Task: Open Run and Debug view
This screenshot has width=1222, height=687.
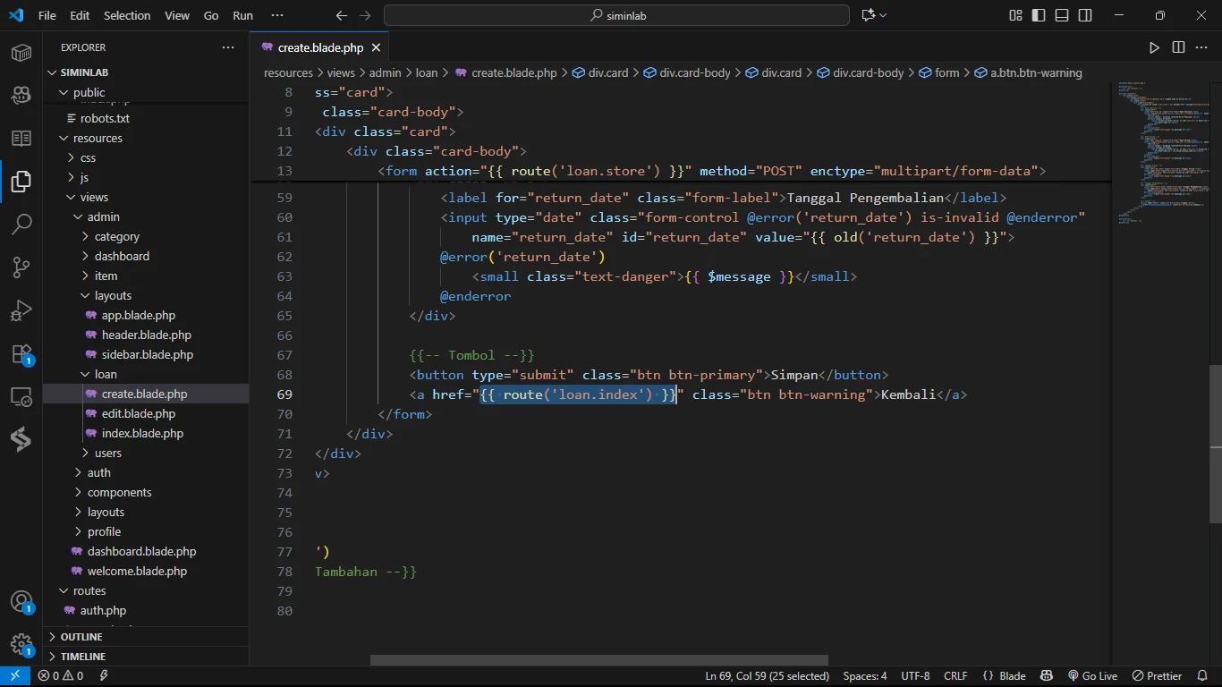Action: pyautogui.click(x=21, y=310)
